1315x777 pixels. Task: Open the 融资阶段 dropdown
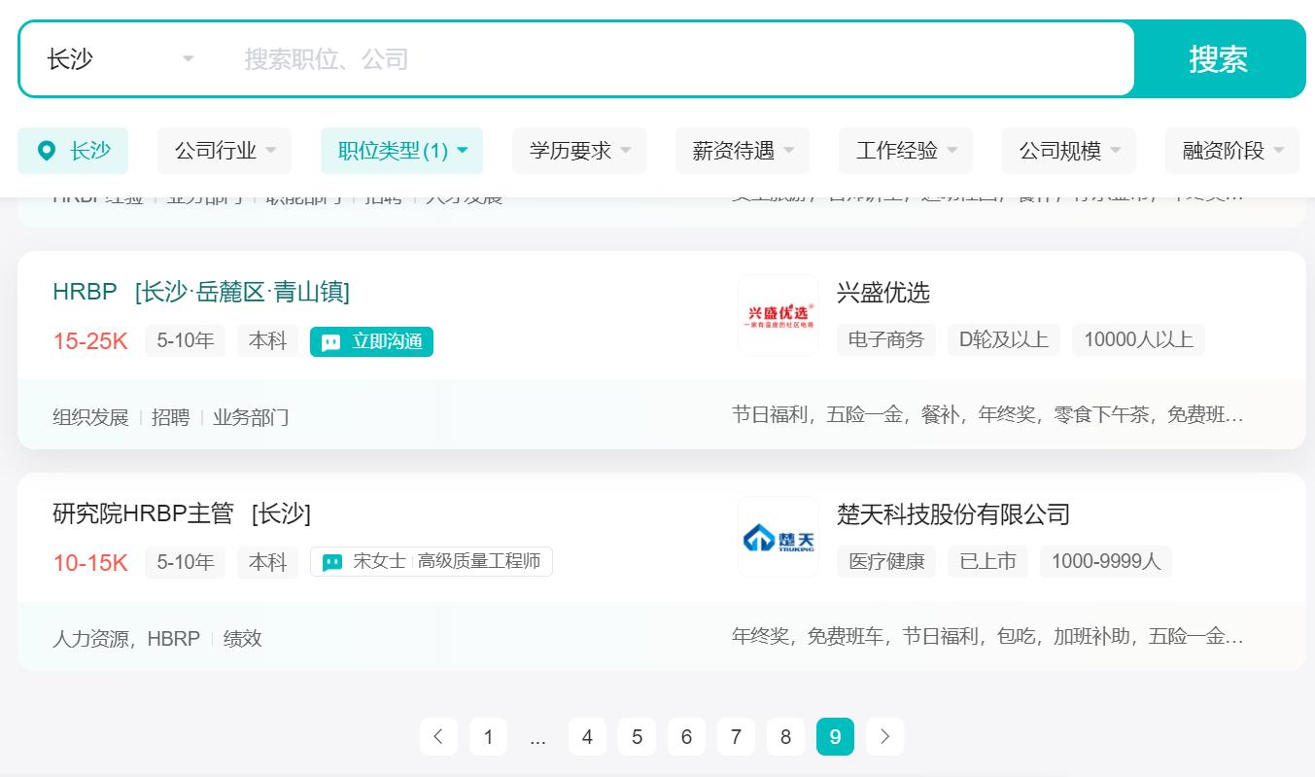(1231, 151)
